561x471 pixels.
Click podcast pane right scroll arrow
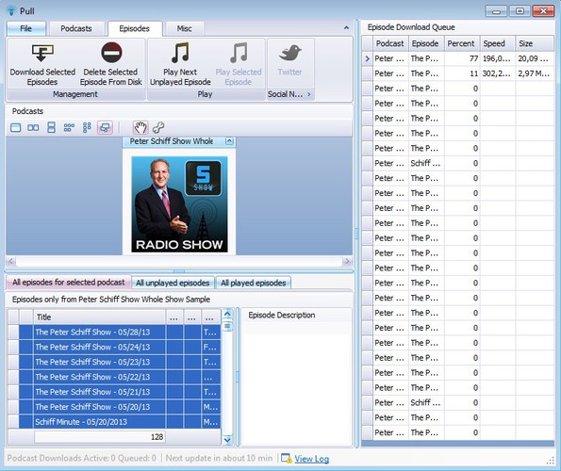(x=346, y=262)
